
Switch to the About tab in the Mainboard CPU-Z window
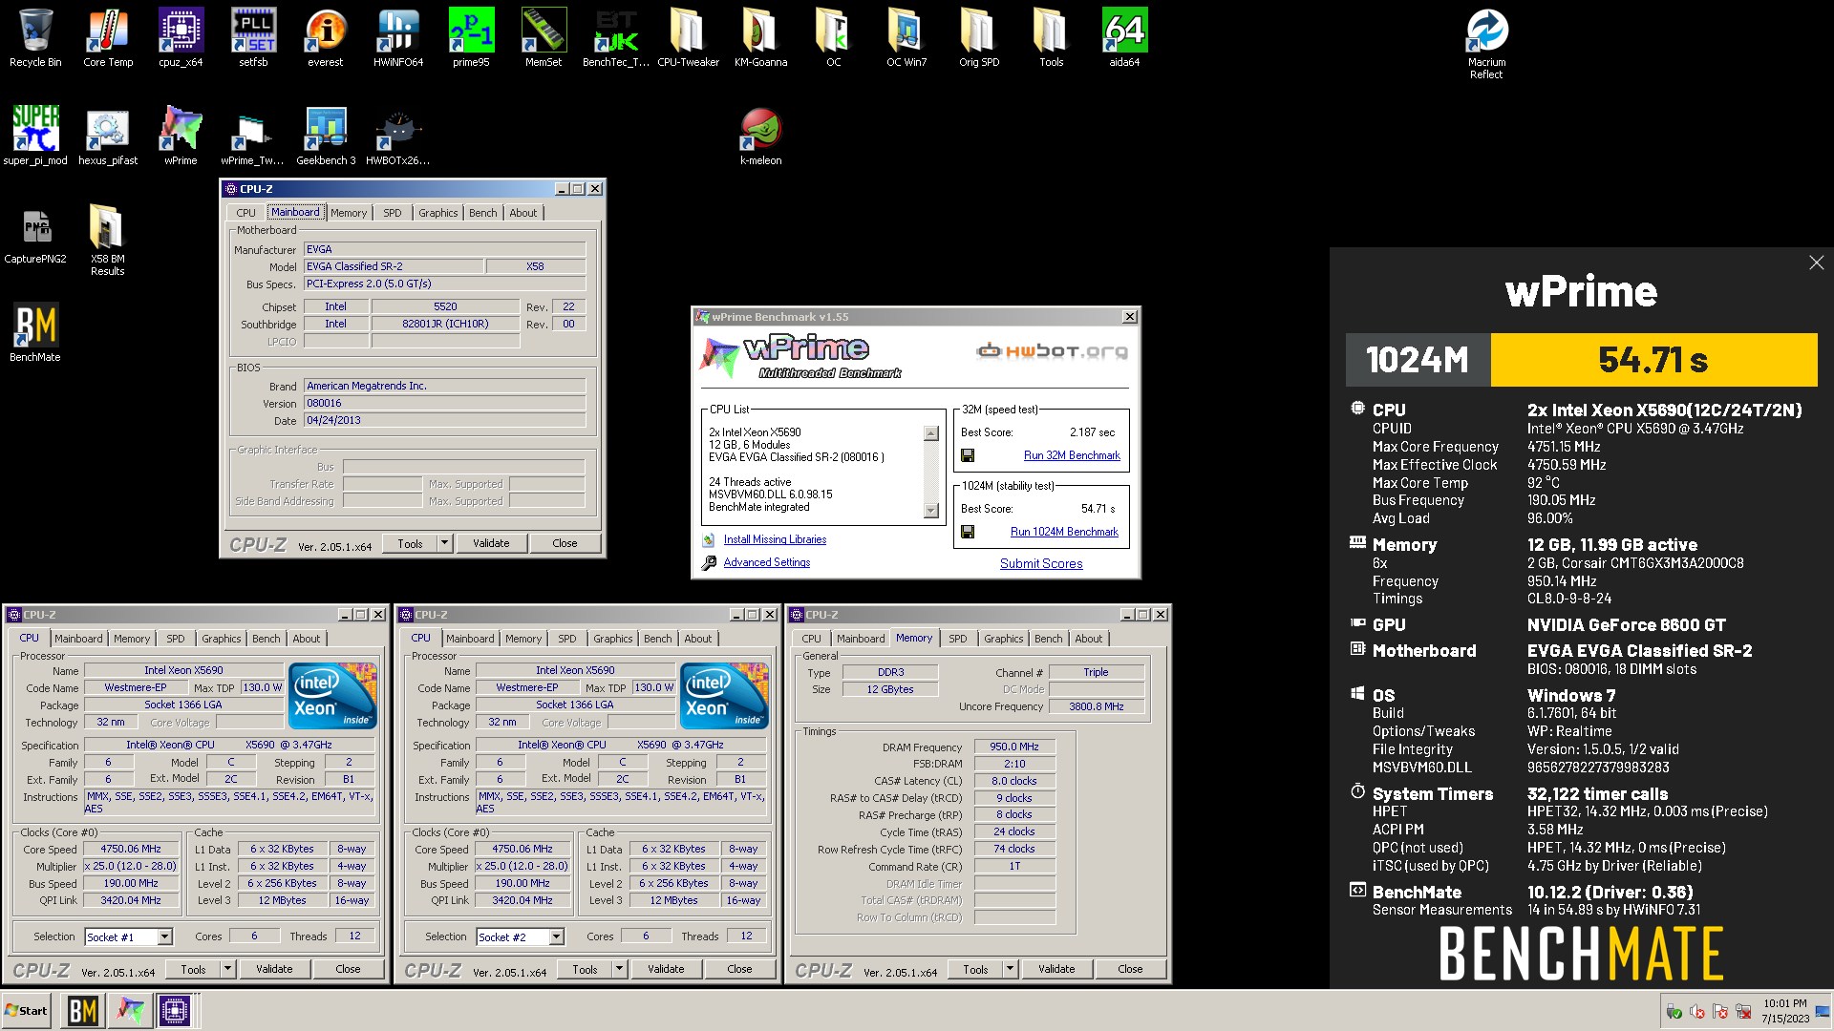tap(522, 213)
